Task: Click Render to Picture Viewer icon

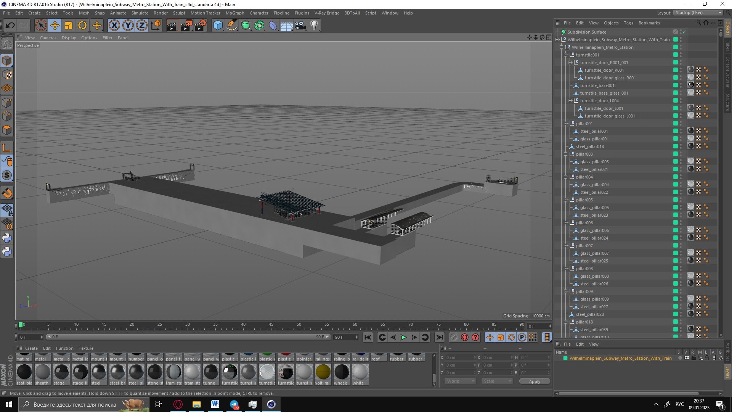Action: click(186, 26)
